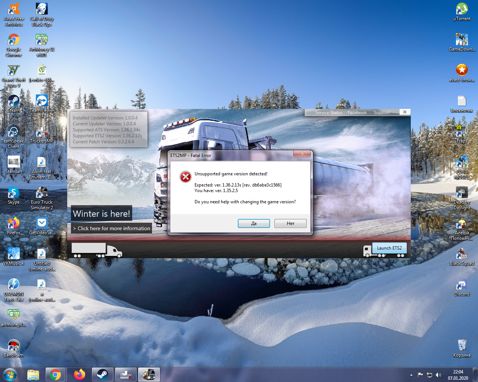Select the Алеша Попович desktop icon
478x382 pixels.
click(x=462, y=229)
